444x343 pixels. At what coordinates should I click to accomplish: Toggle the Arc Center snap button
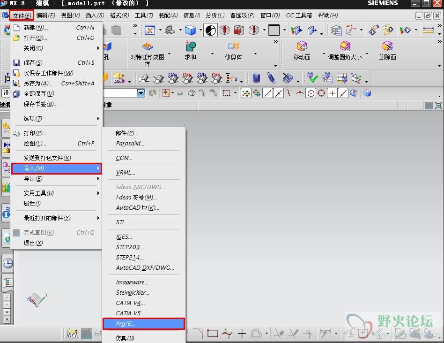[x=311, y=93]
